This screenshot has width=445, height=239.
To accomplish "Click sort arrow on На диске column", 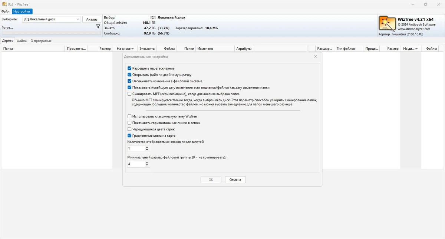I will pos(132,49).
